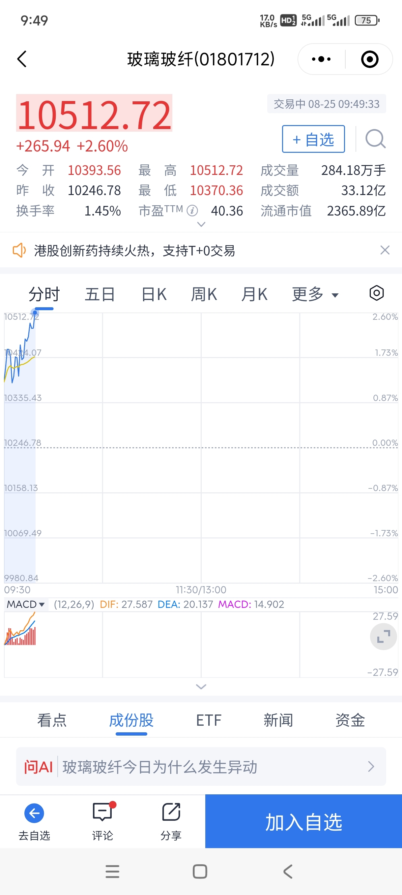The width and height of the screenshot is (402, 895).
Task: Tap the back arrow in header
Action: coord(22,59)
